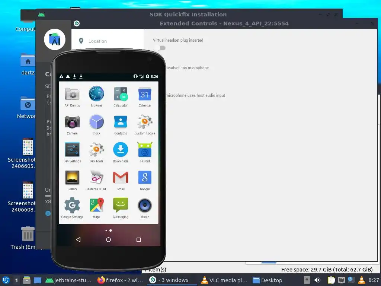Screen dimensions: 381x286
Task: Tap the Android recent apps button
Action: click(138, 239)
